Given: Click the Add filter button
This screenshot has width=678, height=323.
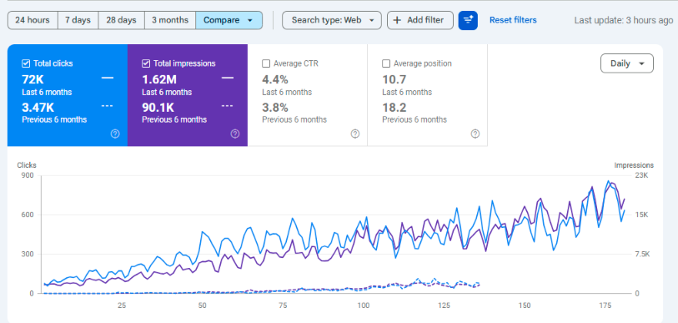Looking at the screenshot, I should coord(419,20).
